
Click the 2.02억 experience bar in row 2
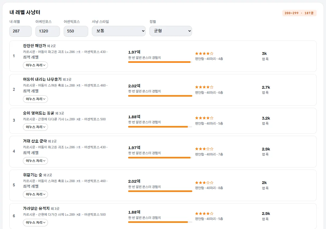(160, 96)
